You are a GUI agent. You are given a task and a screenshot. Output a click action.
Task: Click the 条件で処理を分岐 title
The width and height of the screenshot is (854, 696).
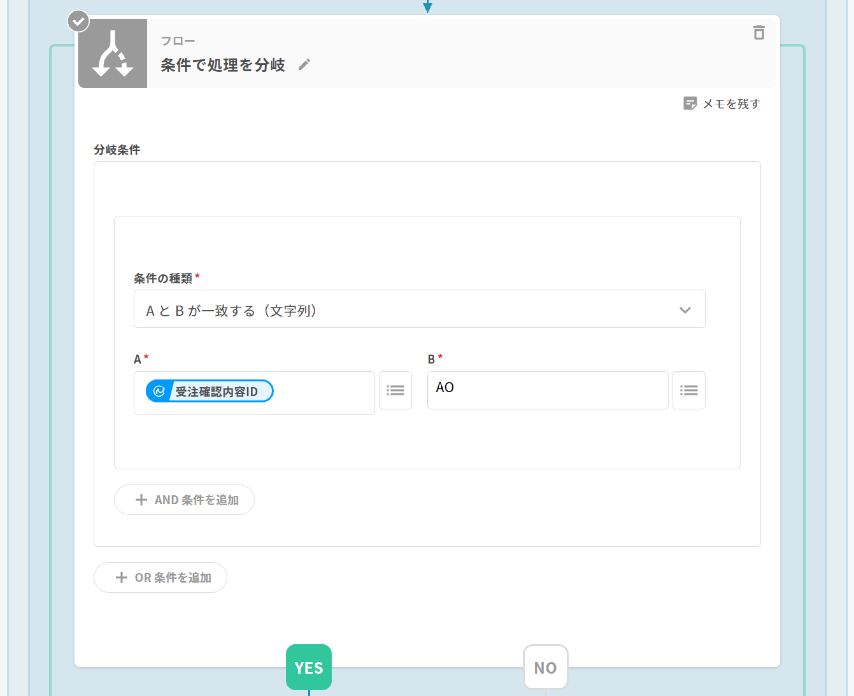(223, 65)
